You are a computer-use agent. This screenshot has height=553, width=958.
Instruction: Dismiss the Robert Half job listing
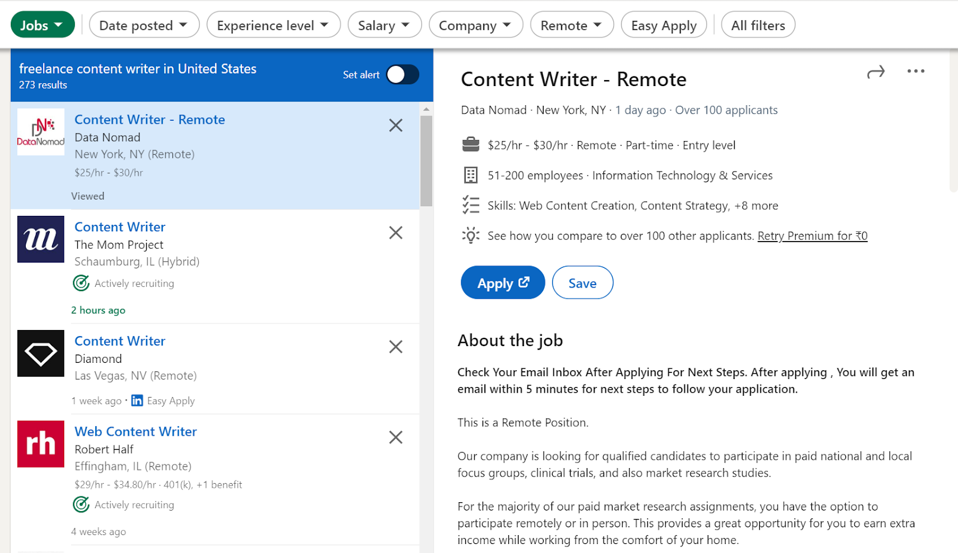(396, 437)
